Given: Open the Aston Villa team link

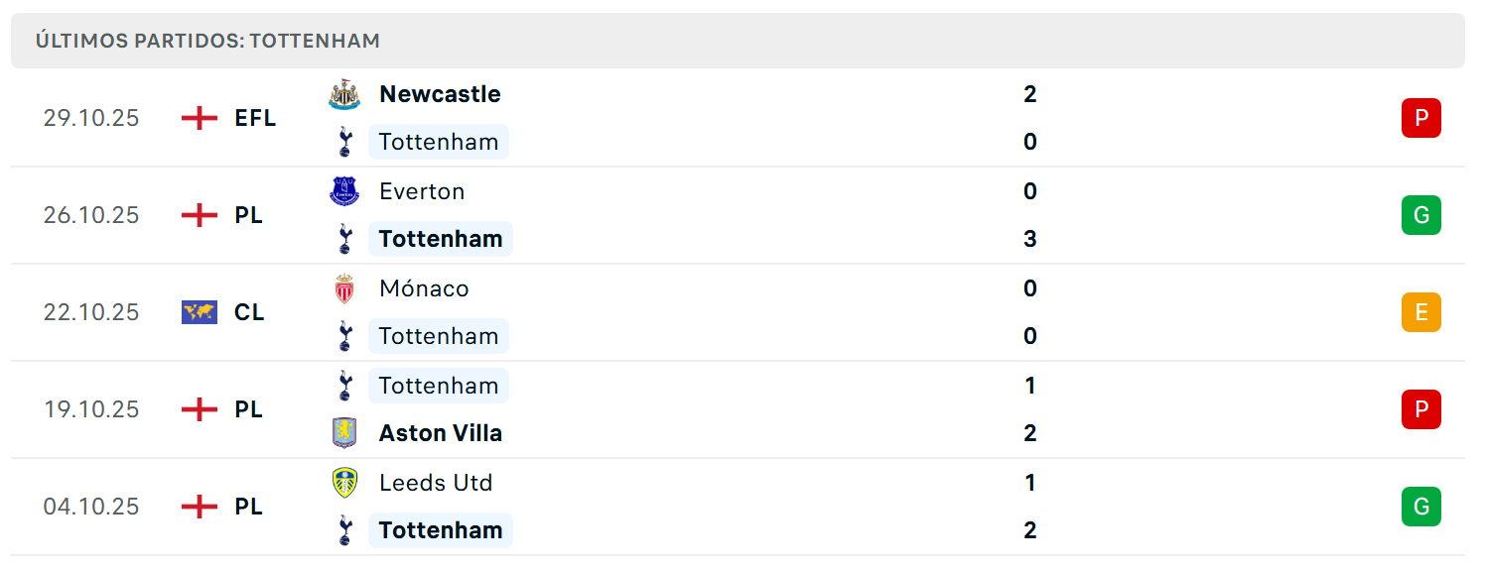Looking at the screenshot, I should coord(441,433).
